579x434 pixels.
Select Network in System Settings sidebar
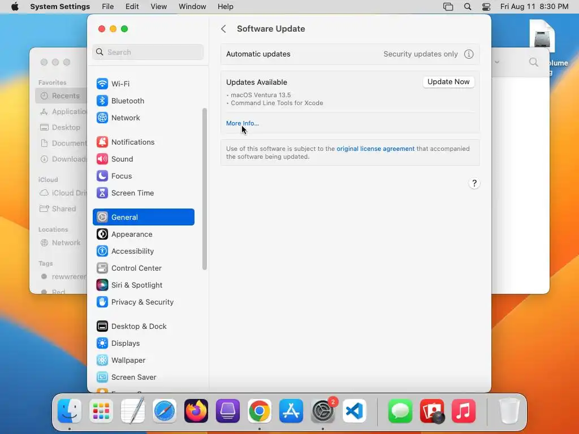[x=143, y=118]
